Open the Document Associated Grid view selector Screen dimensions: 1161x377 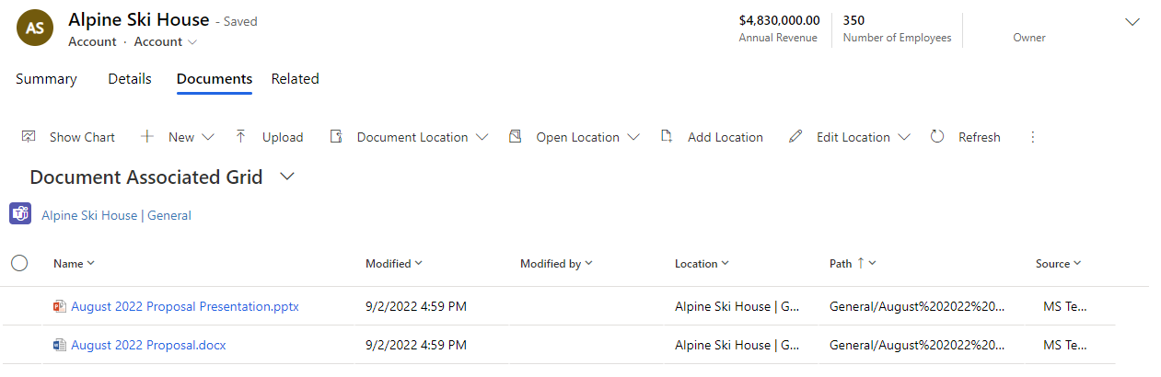287,177
